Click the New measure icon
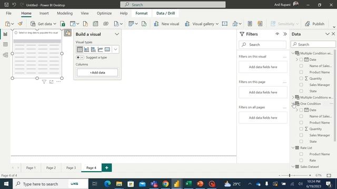The image size is (337, 189). point(250,24)
